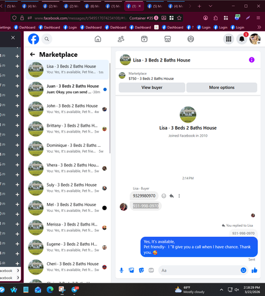Open the volume control in tray
This screenshot has width=265, height=296.
tap(237, 289)
